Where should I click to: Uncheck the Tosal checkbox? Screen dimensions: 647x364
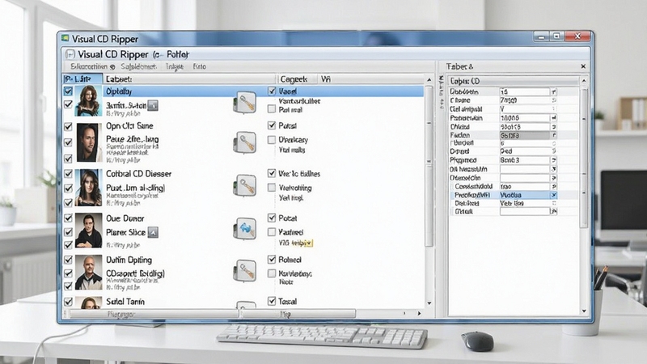tap(272, 301)
